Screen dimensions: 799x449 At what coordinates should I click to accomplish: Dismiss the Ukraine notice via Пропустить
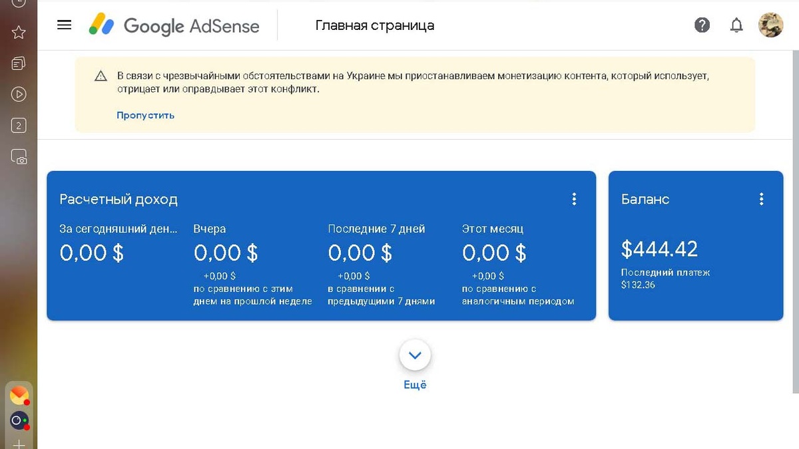point(145,115)
